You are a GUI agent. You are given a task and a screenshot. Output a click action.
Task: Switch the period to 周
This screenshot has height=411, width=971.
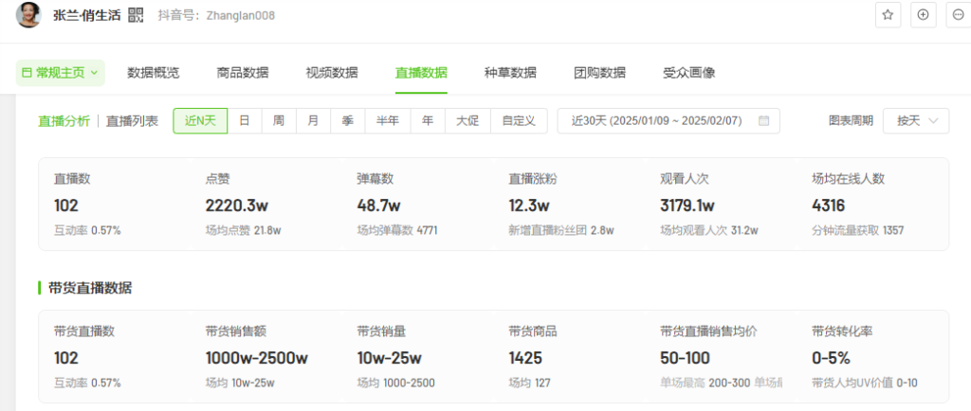point(279,121)
